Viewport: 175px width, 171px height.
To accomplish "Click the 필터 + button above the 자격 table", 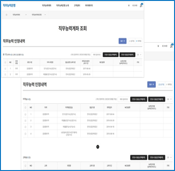I will point(152,84).
